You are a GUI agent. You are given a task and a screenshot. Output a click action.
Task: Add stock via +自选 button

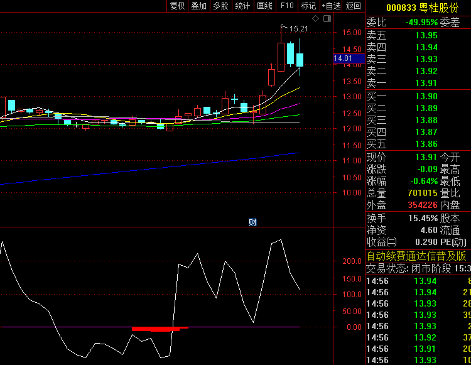pyautogui.click(x=331, y=6)
